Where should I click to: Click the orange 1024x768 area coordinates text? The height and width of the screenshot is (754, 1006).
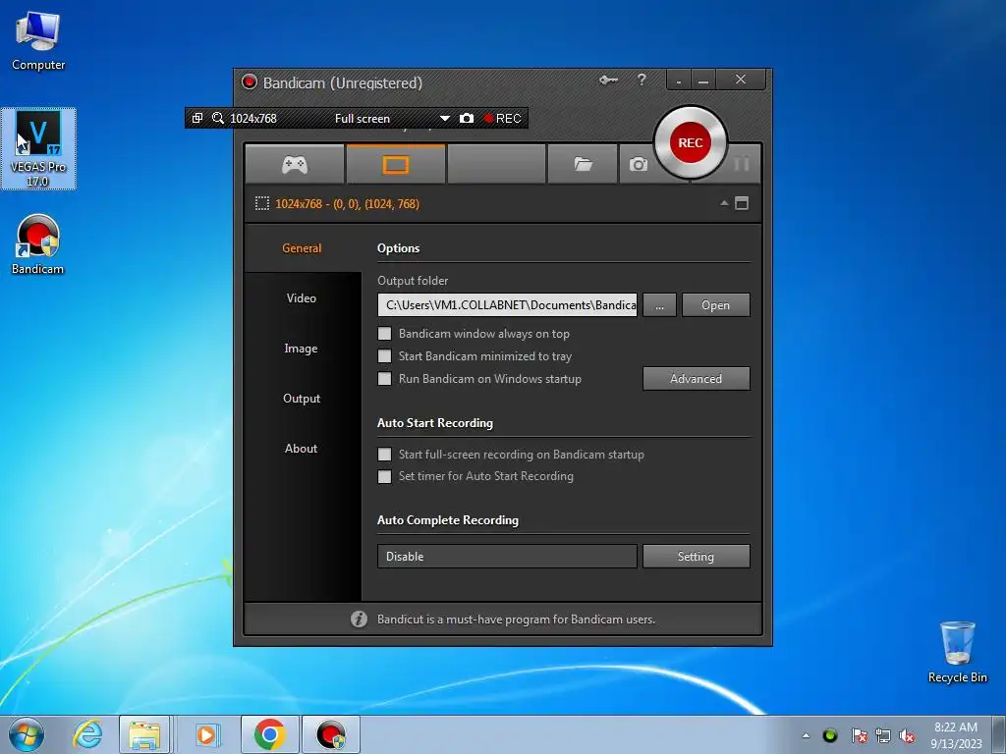(347, 204)
